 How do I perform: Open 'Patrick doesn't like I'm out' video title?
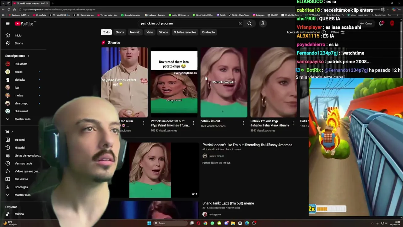click(x=247, y=145)
